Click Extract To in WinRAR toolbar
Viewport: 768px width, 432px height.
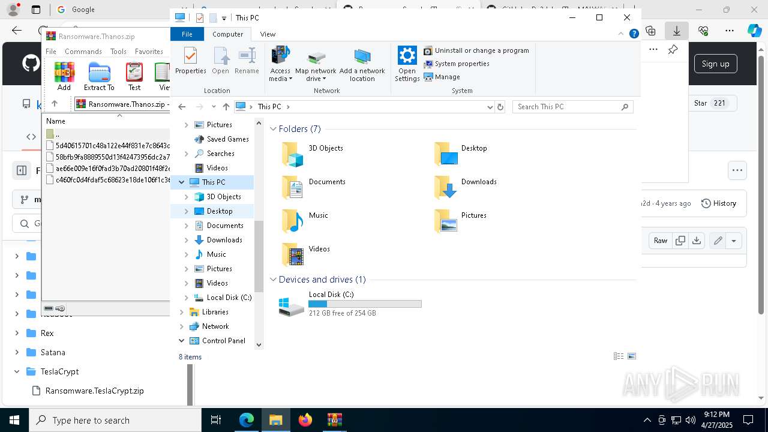[99, 76]
